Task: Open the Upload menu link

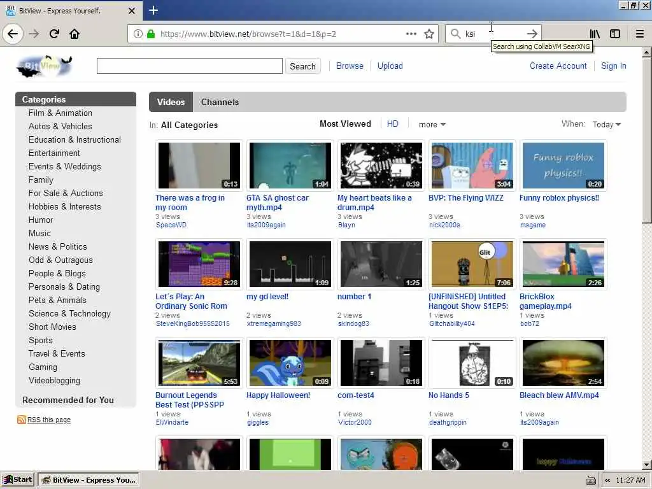Action: click(x=390, y=66)
